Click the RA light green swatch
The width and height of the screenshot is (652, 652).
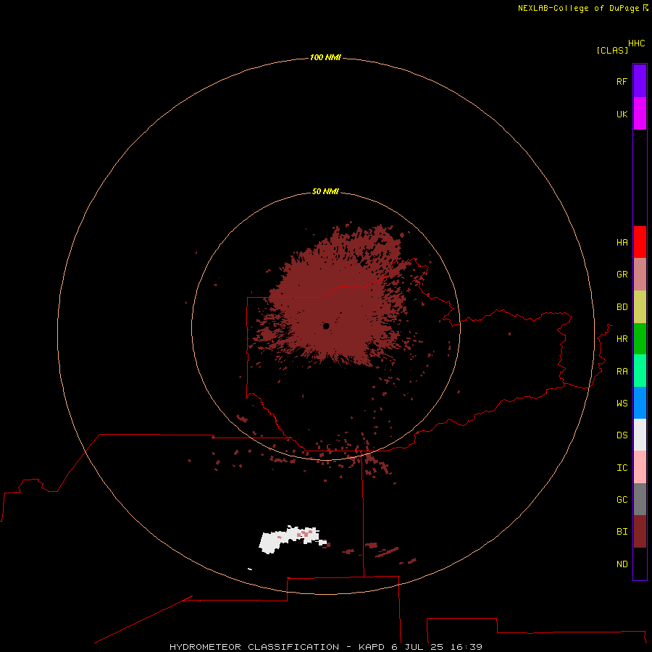coord(640,371)
